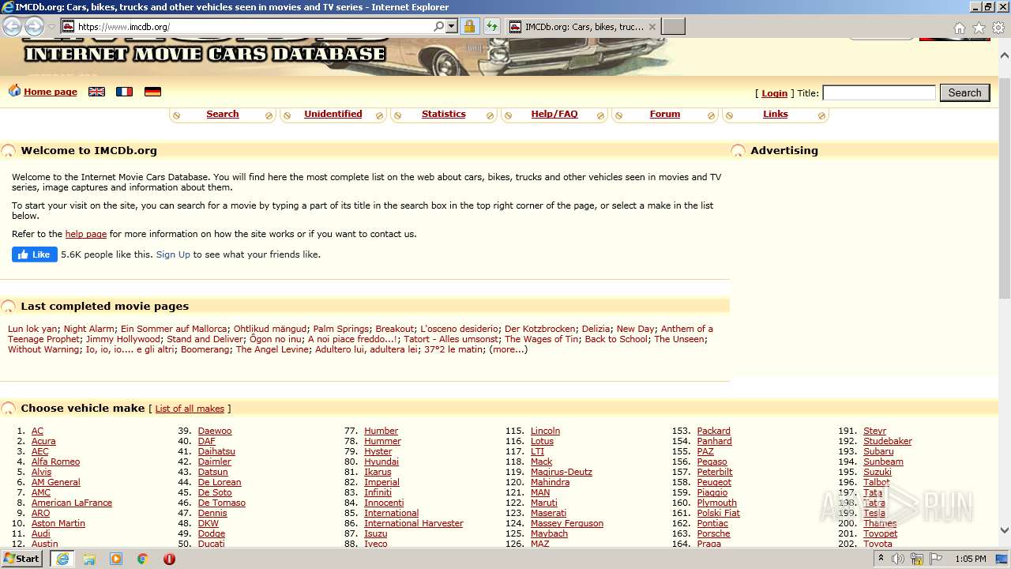Open Chrome from the taskbar
The height and width of the screenshot is (569, 1011).
pos(142,559)
